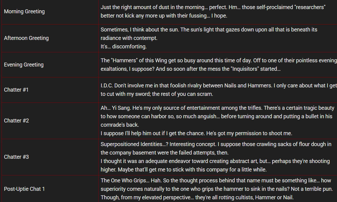
Task: Click the line starting "The One Who Grips… Hah"
Action: [216, 181]
